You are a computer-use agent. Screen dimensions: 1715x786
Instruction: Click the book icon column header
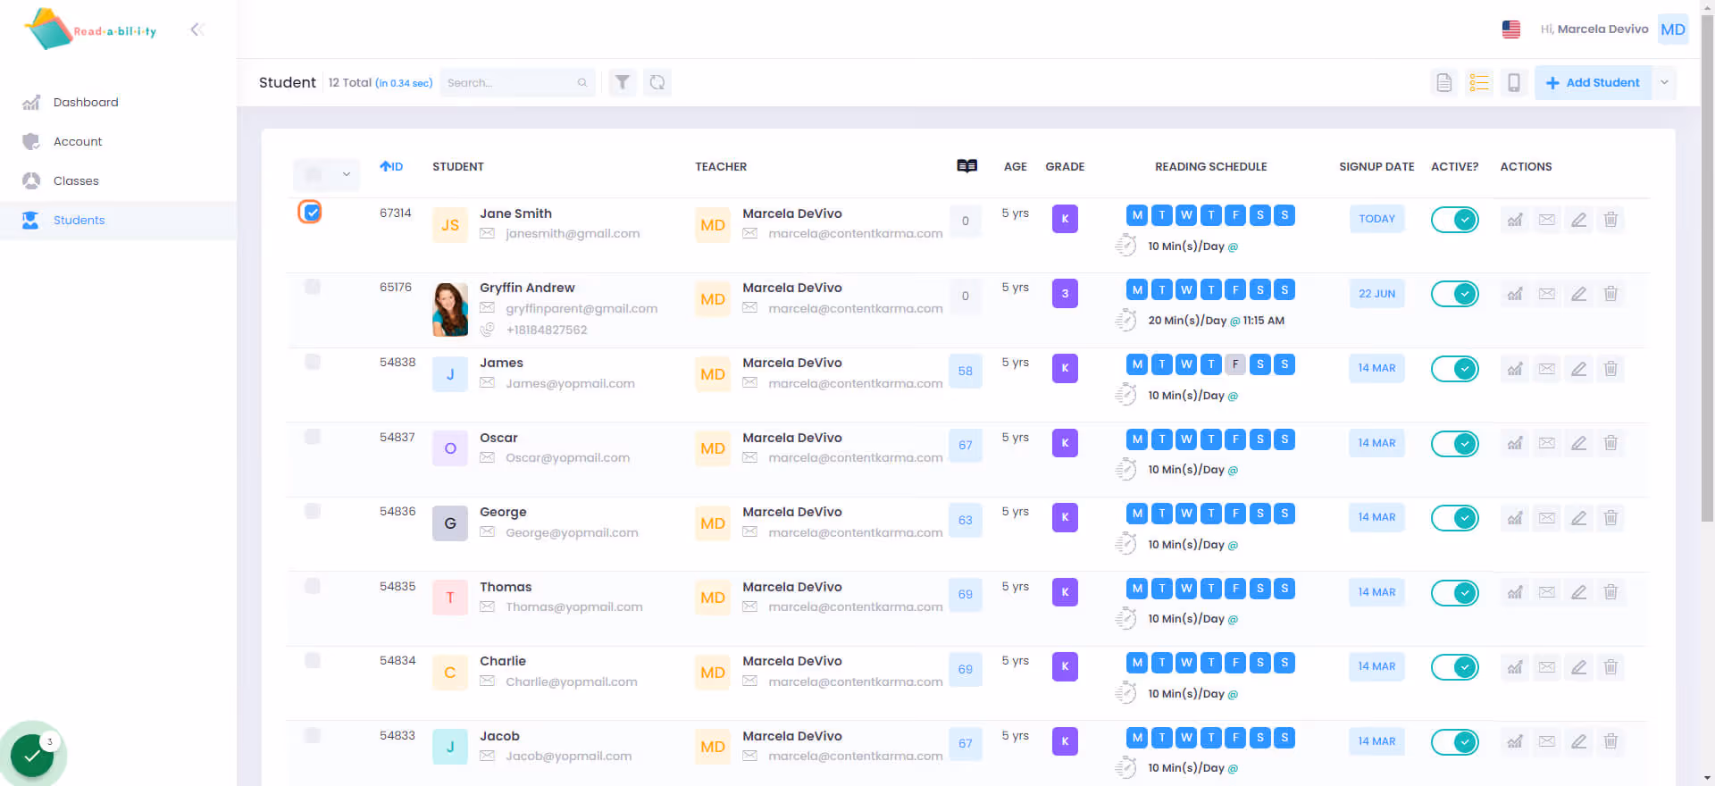coord(966,166)
